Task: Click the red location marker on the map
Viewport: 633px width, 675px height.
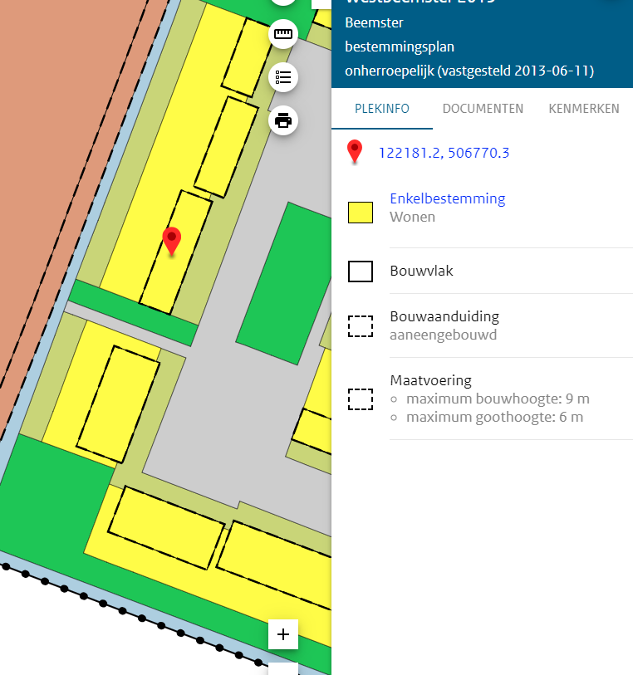Action: (x=172, y=240)
